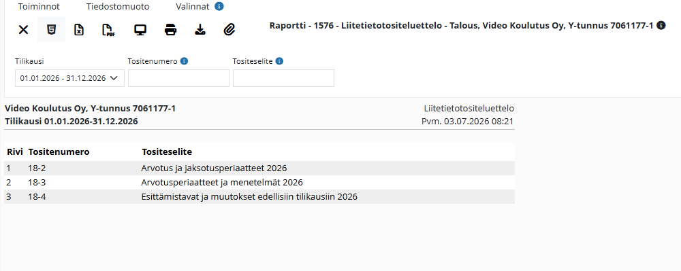Select row 18-3 Arvotusperiaatteet ja menetelmät 2026
The height and width of the screenshot is (271, 681).
[259, 182]
